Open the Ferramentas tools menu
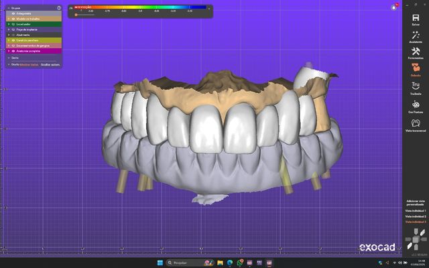The image size is (429, 268). click(x=416, y=52)
